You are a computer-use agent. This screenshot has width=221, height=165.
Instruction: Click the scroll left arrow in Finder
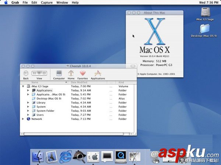click(22, 134)
